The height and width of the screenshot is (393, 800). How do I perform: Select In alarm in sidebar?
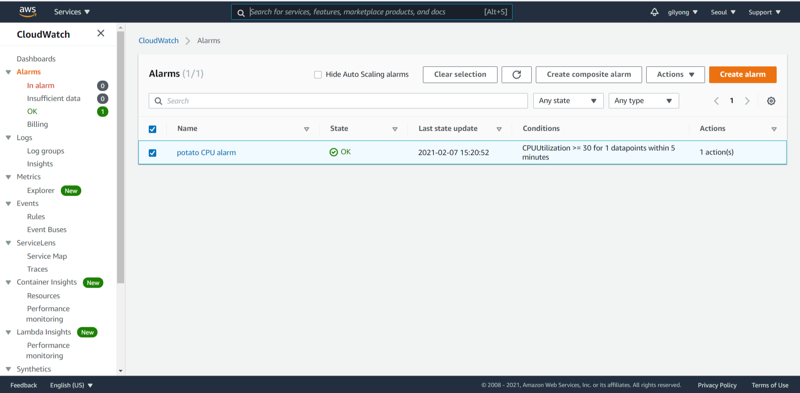41,85
